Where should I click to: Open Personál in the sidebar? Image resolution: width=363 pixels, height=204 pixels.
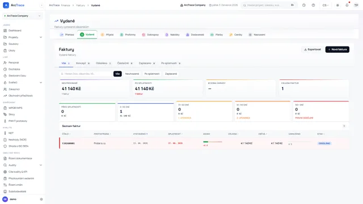pos(14,63)
